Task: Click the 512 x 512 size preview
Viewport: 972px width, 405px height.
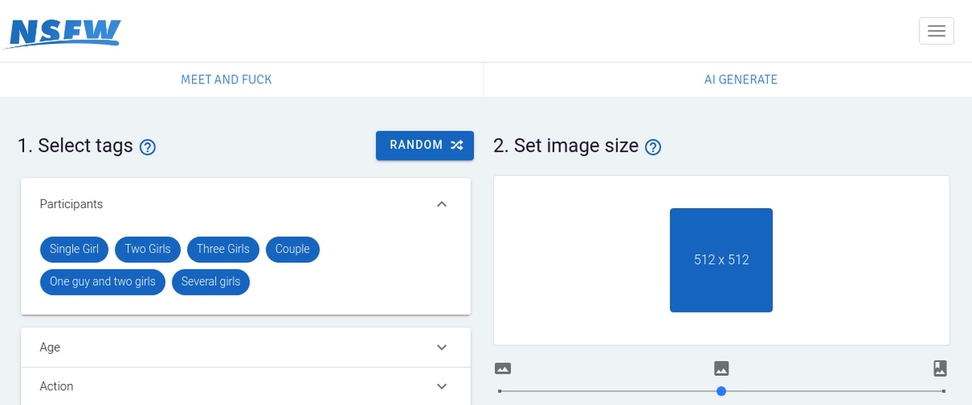Action: (721, 260)
